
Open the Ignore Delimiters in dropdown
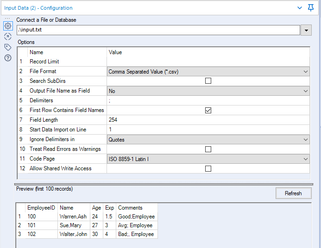coord(305,140)
